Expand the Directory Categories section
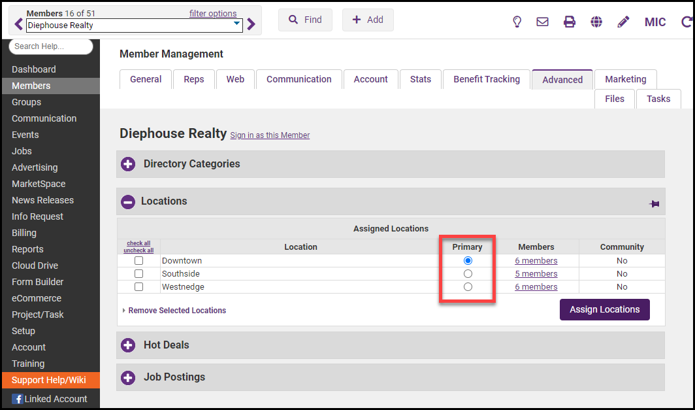The width and height of the screenshot is (695, 410). point(128,164)
